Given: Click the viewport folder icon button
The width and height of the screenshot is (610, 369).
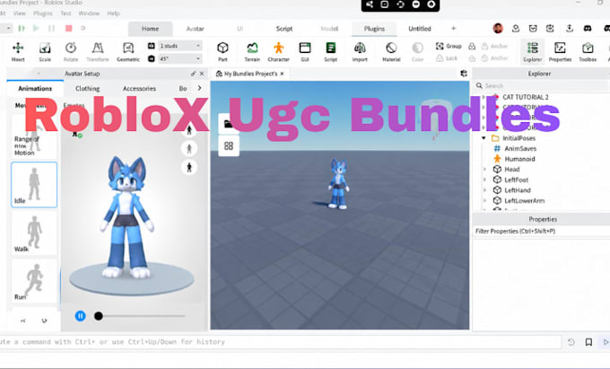Looking at the screenshot, I should click(x=229, y=124).
